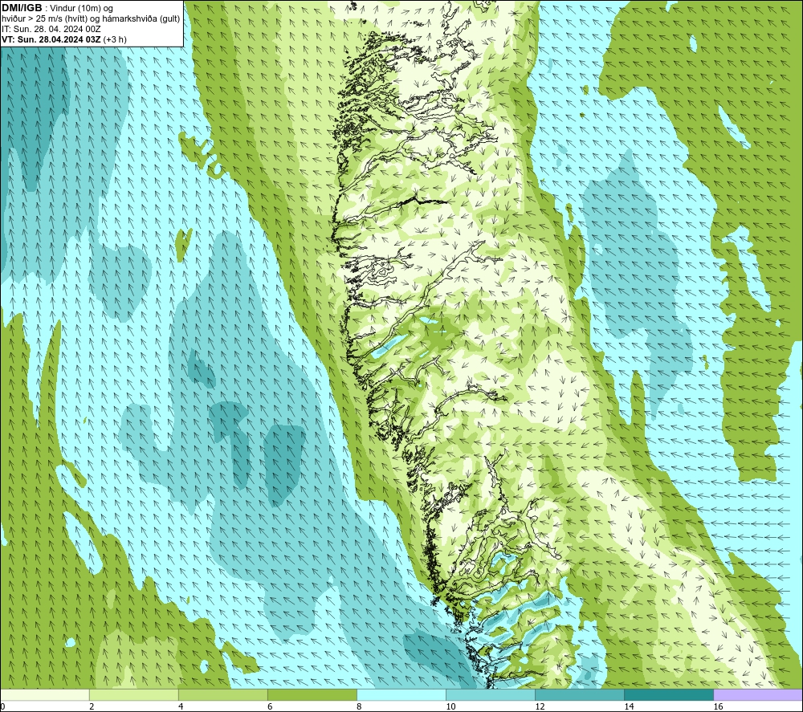Click the 14–16 m/s dark teal legend swatch

coord(669,694)
